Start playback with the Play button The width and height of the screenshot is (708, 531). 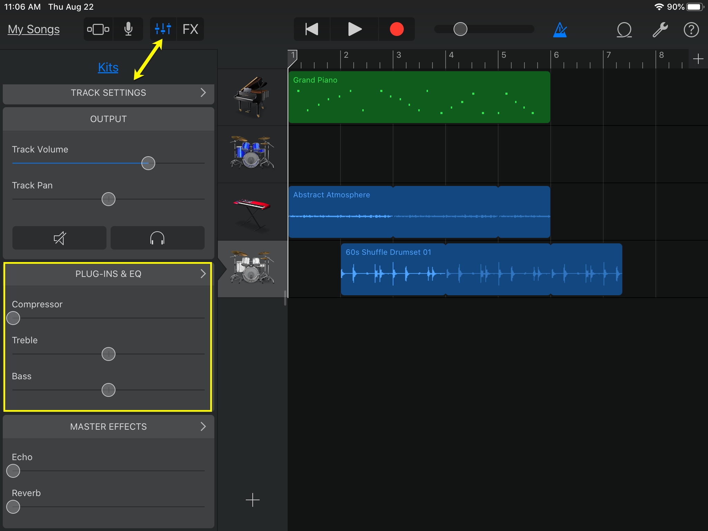tap(354, 29)
